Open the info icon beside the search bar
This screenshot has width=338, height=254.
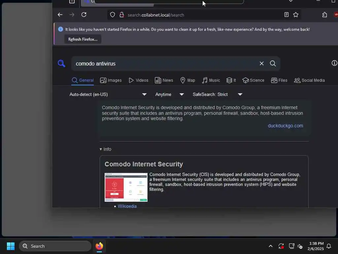334,63
